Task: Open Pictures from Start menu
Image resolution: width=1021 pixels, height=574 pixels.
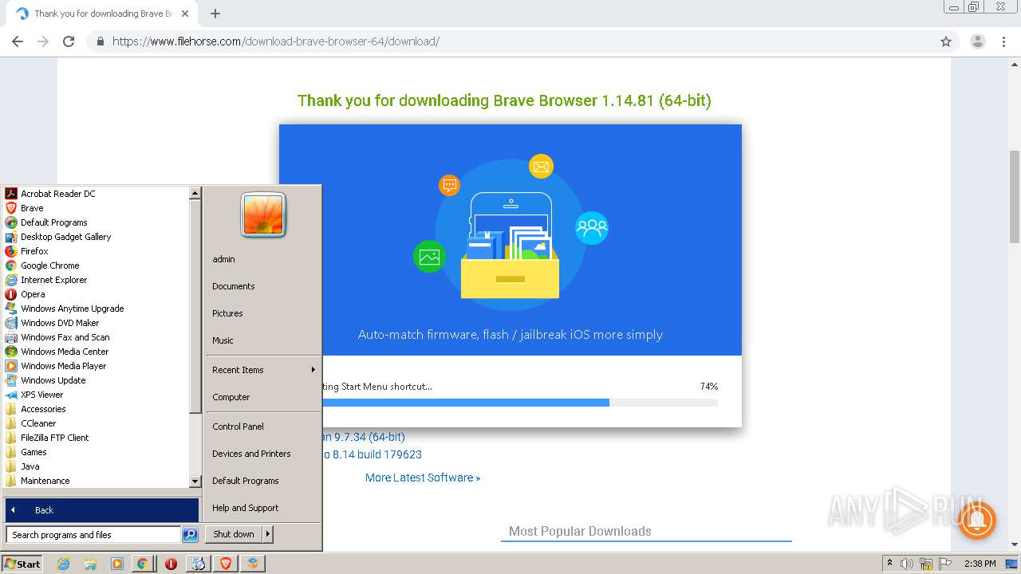Action: coord(227,313)
